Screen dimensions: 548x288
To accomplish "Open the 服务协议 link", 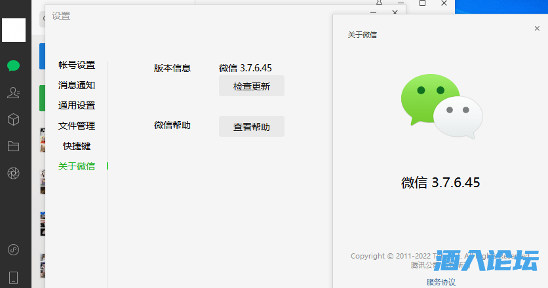I will tap(440, 282).
